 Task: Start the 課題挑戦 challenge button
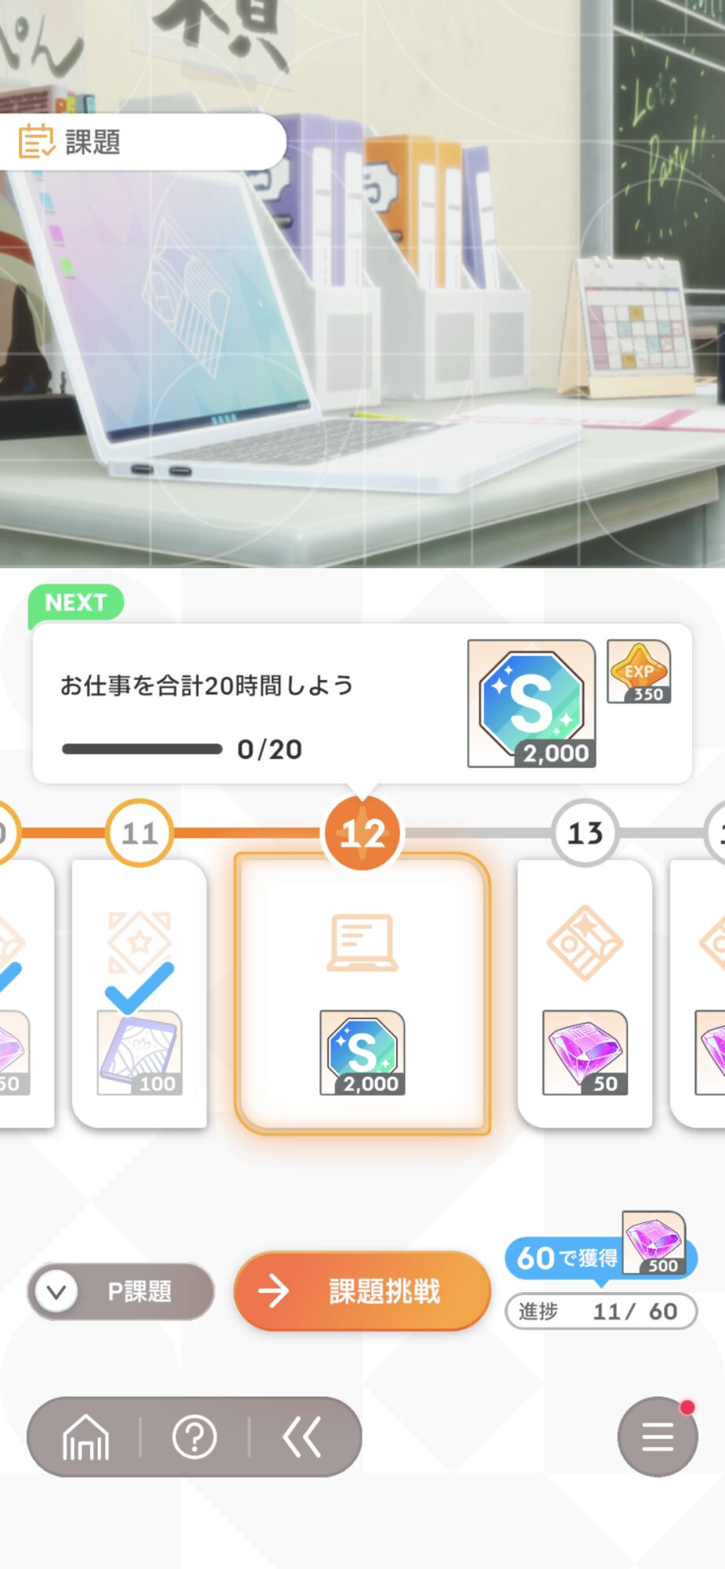362,1291
